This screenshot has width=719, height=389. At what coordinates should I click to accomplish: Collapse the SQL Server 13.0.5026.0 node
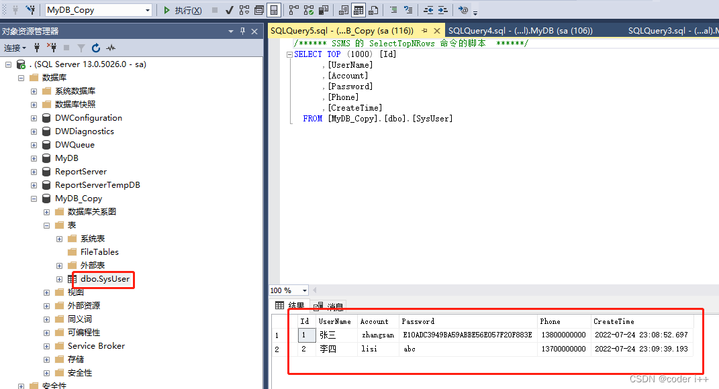point(8,64)
